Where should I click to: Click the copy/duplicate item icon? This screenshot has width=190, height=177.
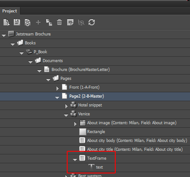pos(49,22)
